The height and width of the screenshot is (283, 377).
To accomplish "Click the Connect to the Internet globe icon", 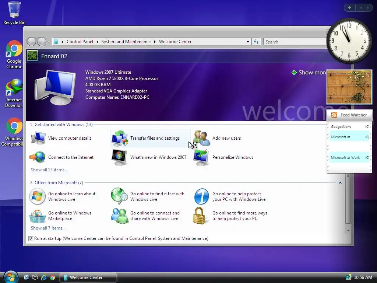I will point(38,157).
